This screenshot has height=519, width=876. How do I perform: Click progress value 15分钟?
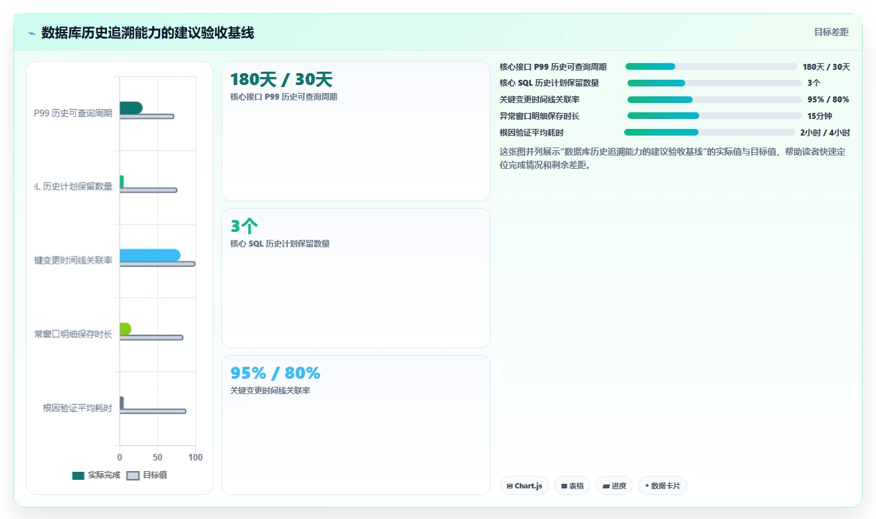(819, 116)
